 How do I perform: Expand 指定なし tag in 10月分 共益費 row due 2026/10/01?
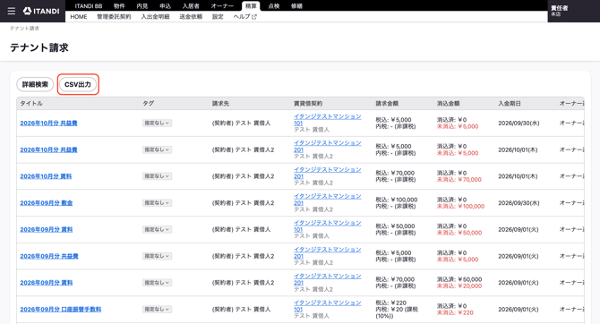click(x=157, y=149)
